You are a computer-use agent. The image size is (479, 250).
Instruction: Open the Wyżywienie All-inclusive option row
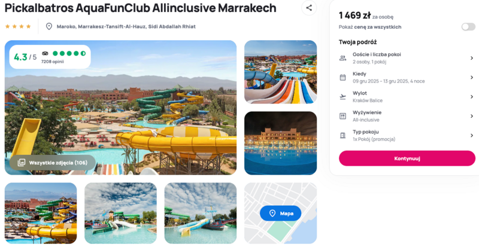407,116
